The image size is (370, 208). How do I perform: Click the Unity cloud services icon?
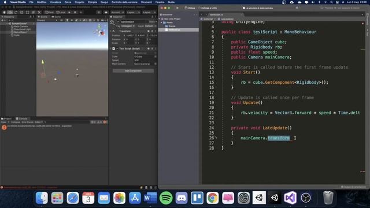click(x=106, y=12)
